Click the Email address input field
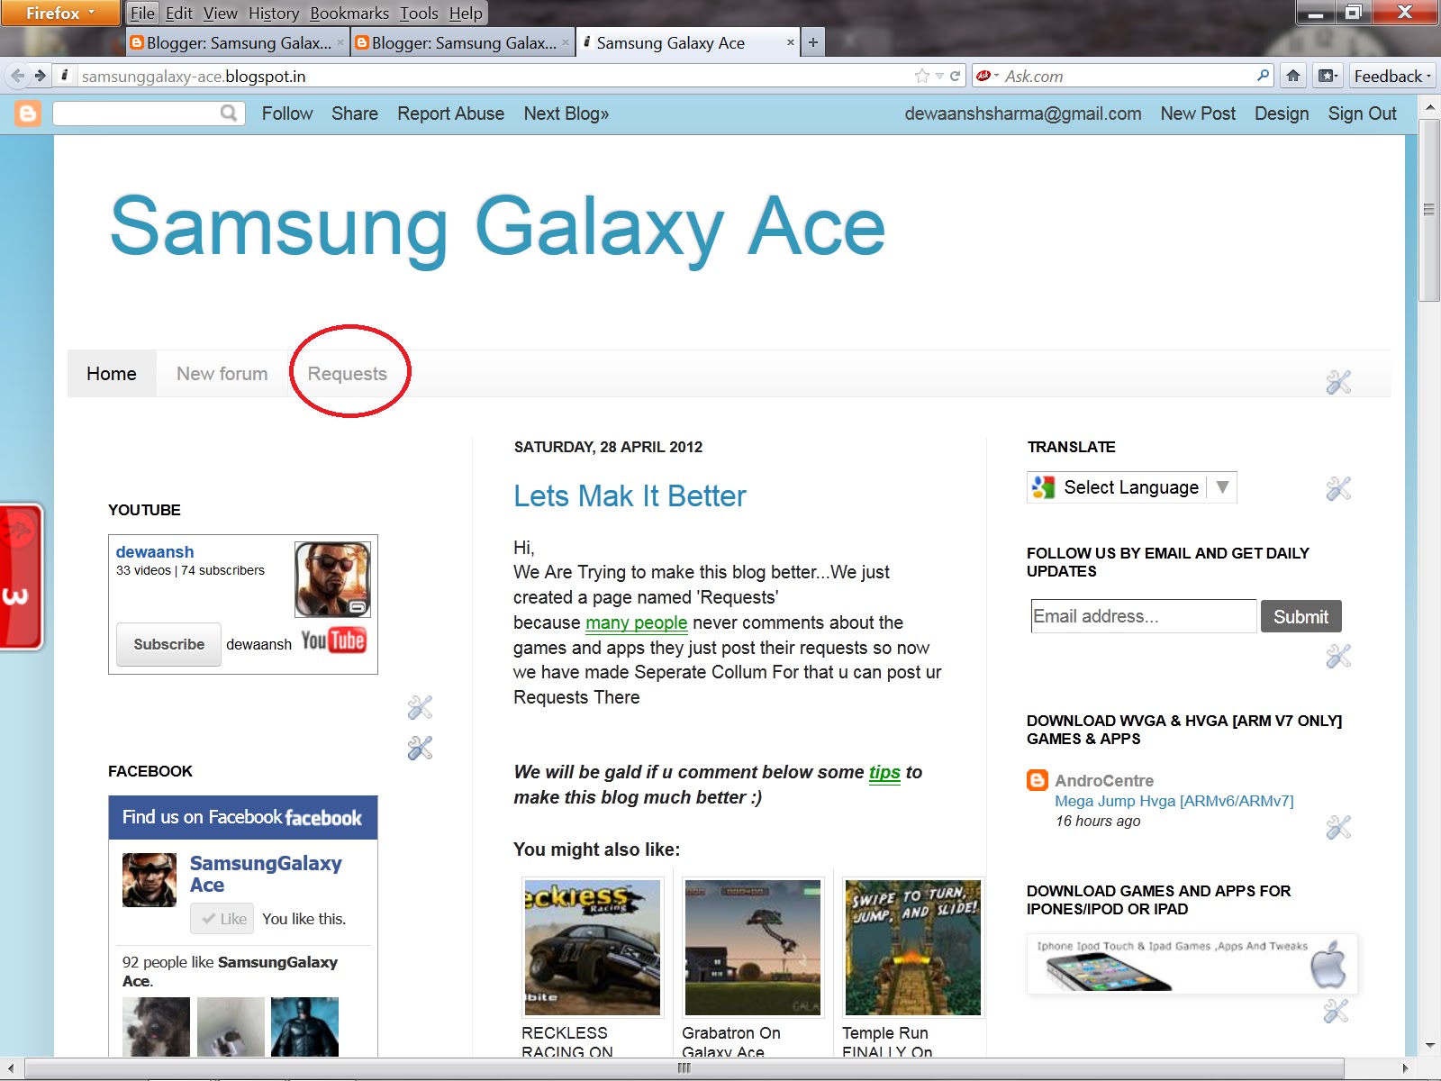 pos(1144,616)
